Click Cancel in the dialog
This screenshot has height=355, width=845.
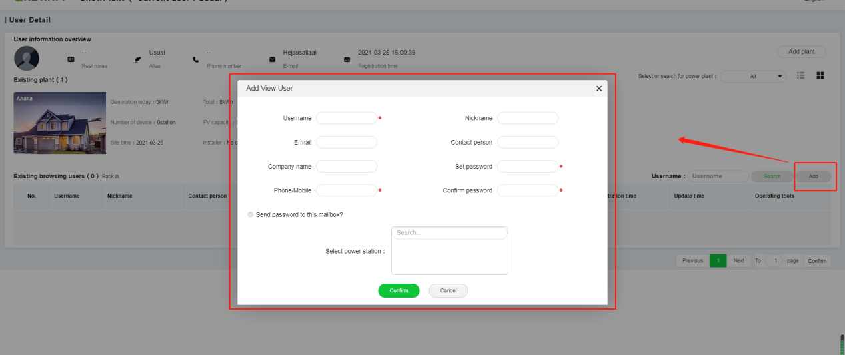(448, 291)
